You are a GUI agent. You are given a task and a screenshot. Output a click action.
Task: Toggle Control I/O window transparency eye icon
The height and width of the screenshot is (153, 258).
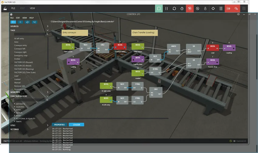click(x=238, y=14)
